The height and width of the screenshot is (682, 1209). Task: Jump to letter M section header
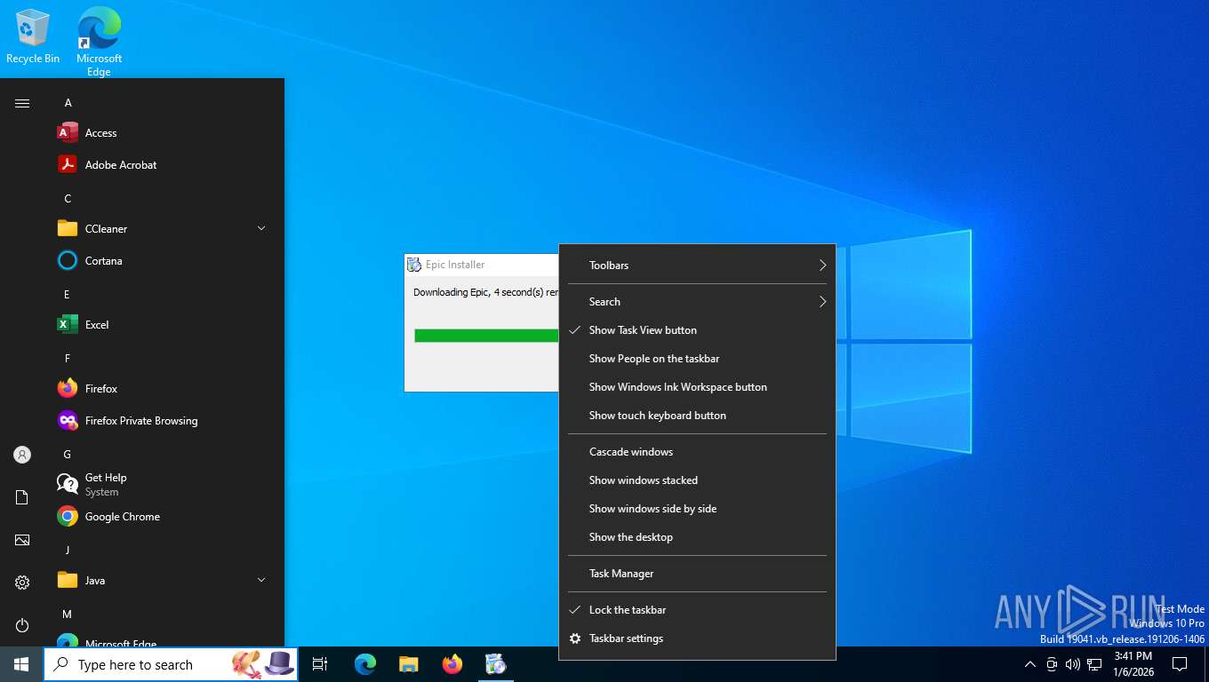point(67,615)
